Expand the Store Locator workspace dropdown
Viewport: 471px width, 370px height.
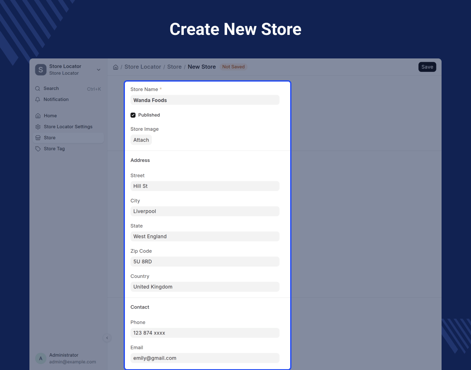pyautogui.click(x=98, y=70)
